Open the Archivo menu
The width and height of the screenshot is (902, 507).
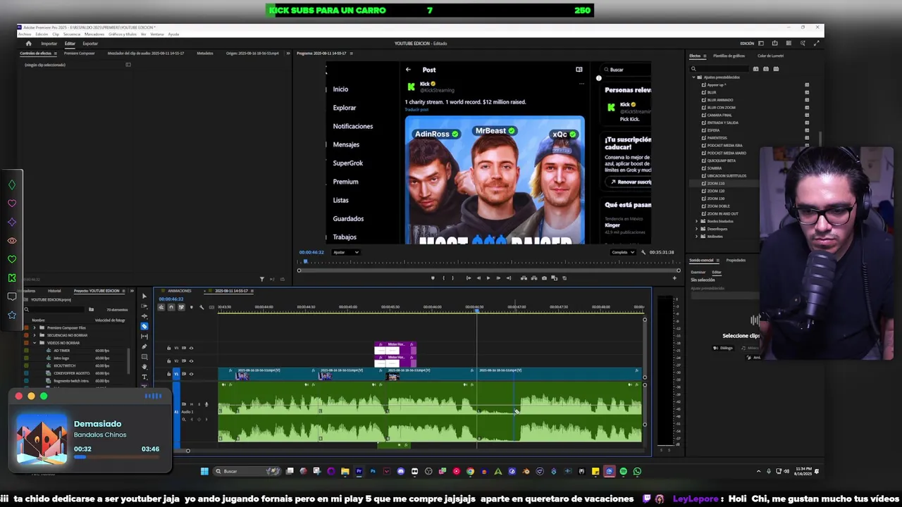point(25,34)
